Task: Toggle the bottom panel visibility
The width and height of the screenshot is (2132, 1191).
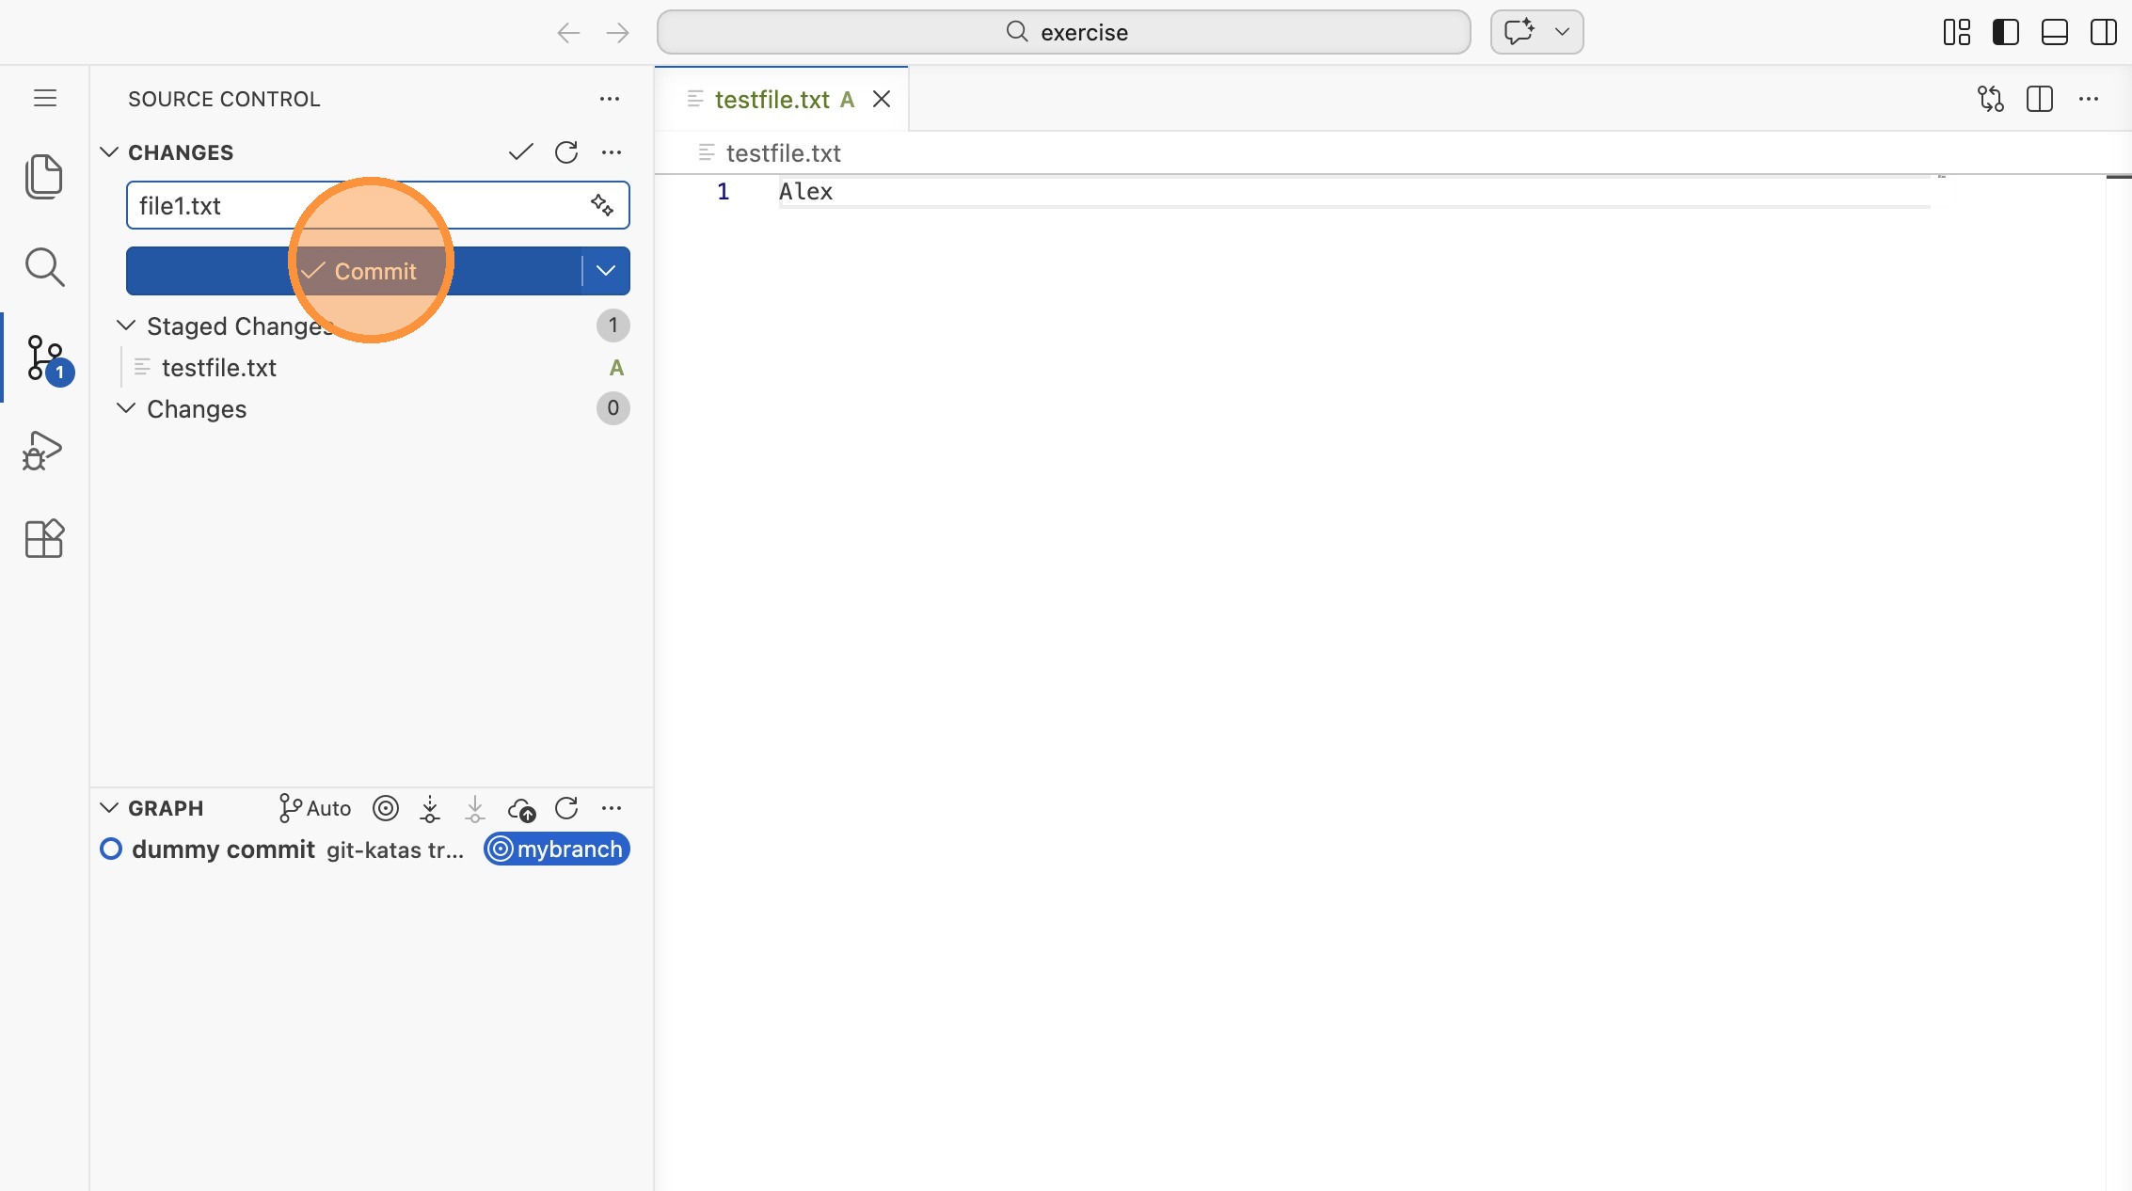Action: click(2054, 32)
